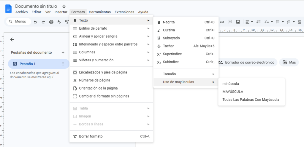
Task: Choose the MAYÚSCULA option
Action: tap(251, 92)
